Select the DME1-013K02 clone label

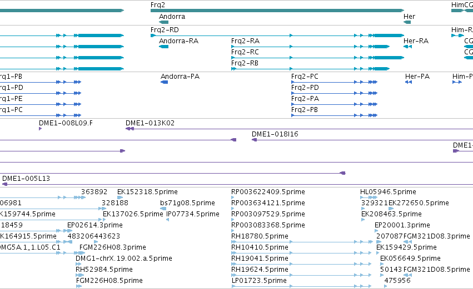point(150,123)
